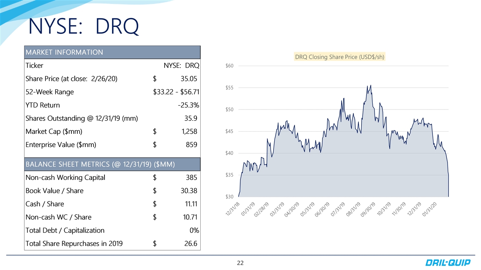Click the repurchases value "26.6"
The image size is (481, 270).
(191, 244)
